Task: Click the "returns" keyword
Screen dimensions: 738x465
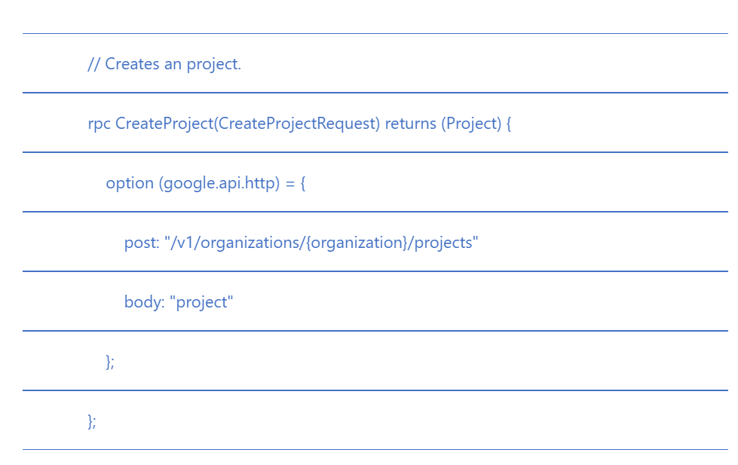Action: tap(410, 124)
